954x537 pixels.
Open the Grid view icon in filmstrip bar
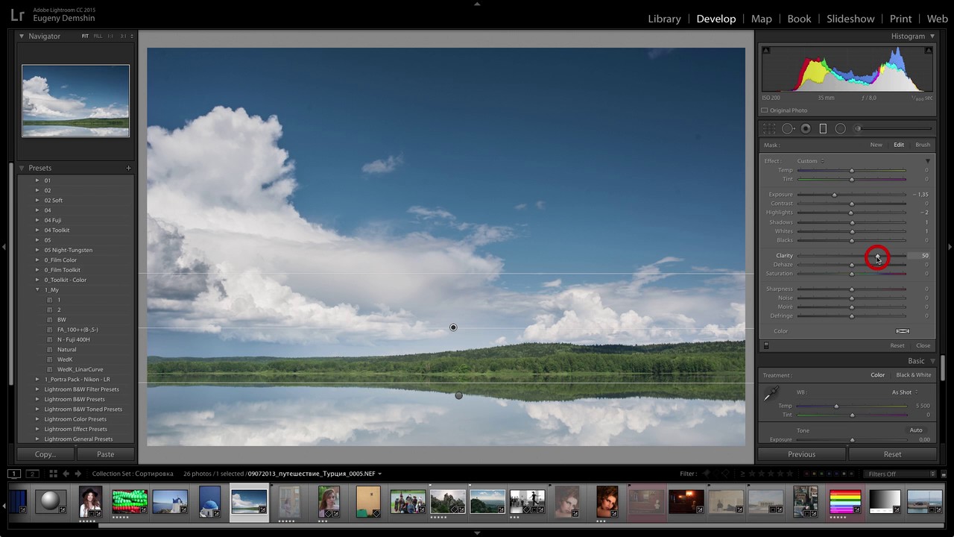53,474
